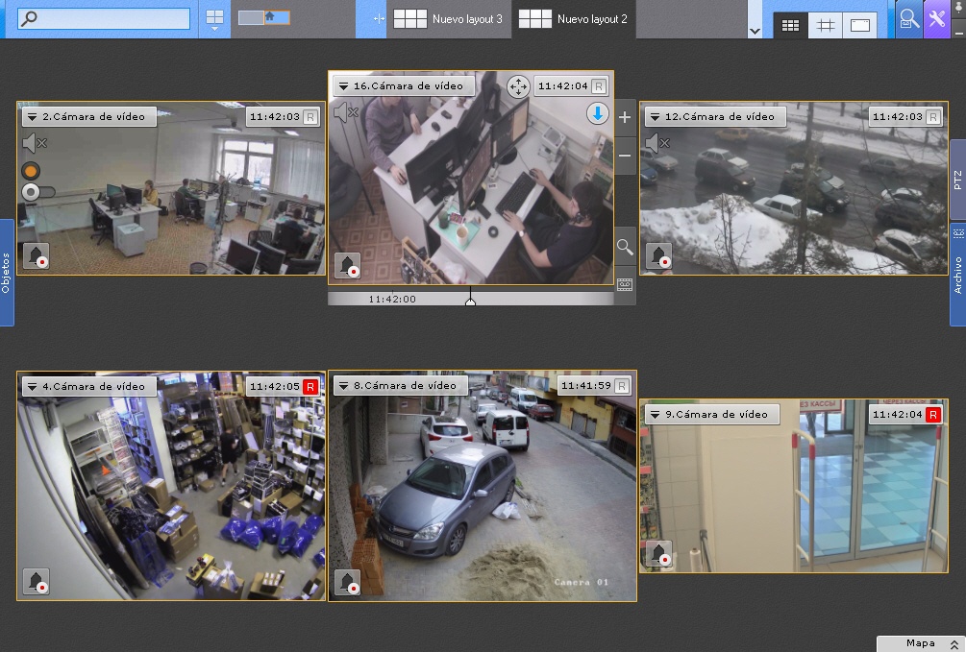
Task: Expand the Mapa panel chevron
Action: click(954, 644)
